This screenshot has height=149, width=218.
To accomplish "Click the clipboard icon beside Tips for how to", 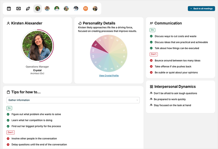I will pos(8,92).
